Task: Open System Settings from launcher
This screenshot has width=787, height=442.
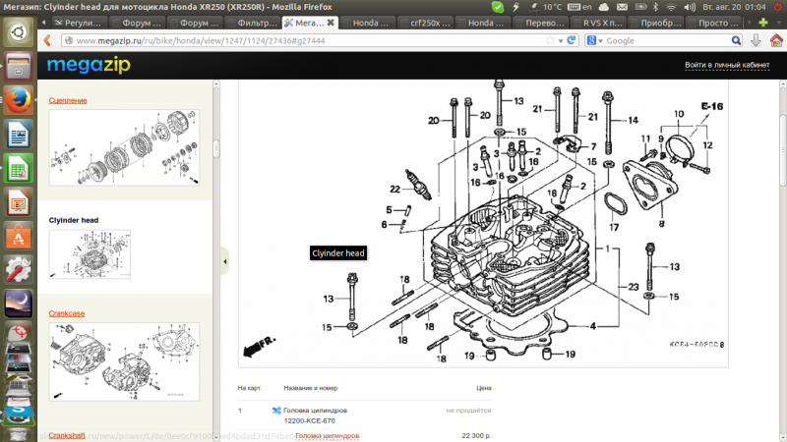Action: (18, 270)
